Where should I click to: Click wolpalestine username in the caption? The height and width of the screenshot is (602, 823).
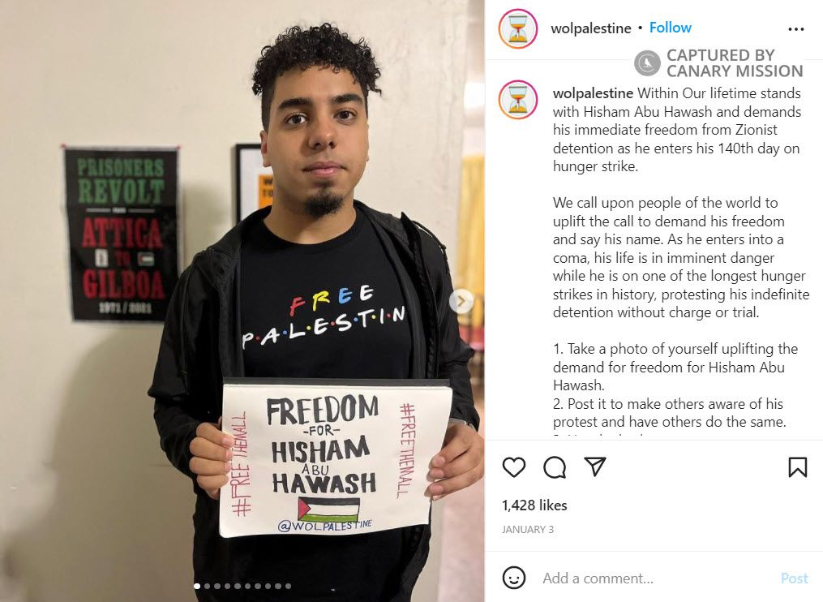[593, 93]
